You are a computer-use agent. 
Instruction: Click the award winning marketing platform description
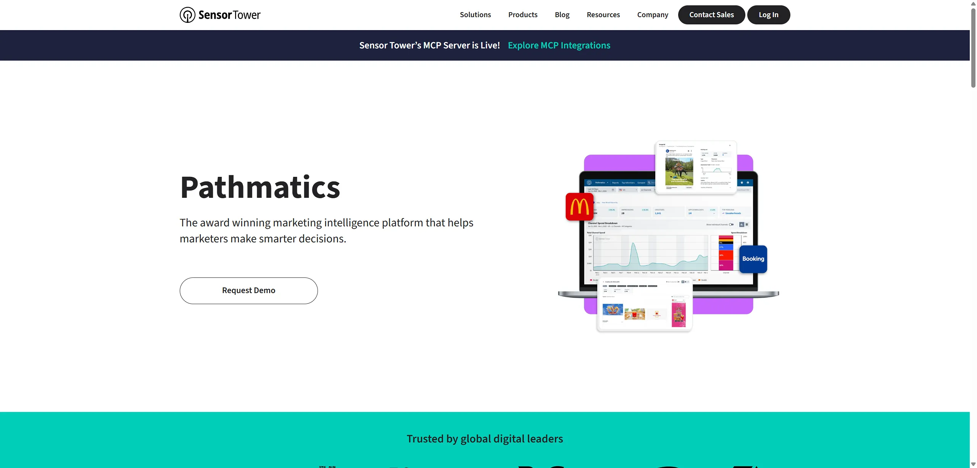(326, 231)
